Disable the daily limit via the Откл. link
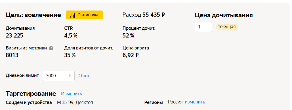 84,76
